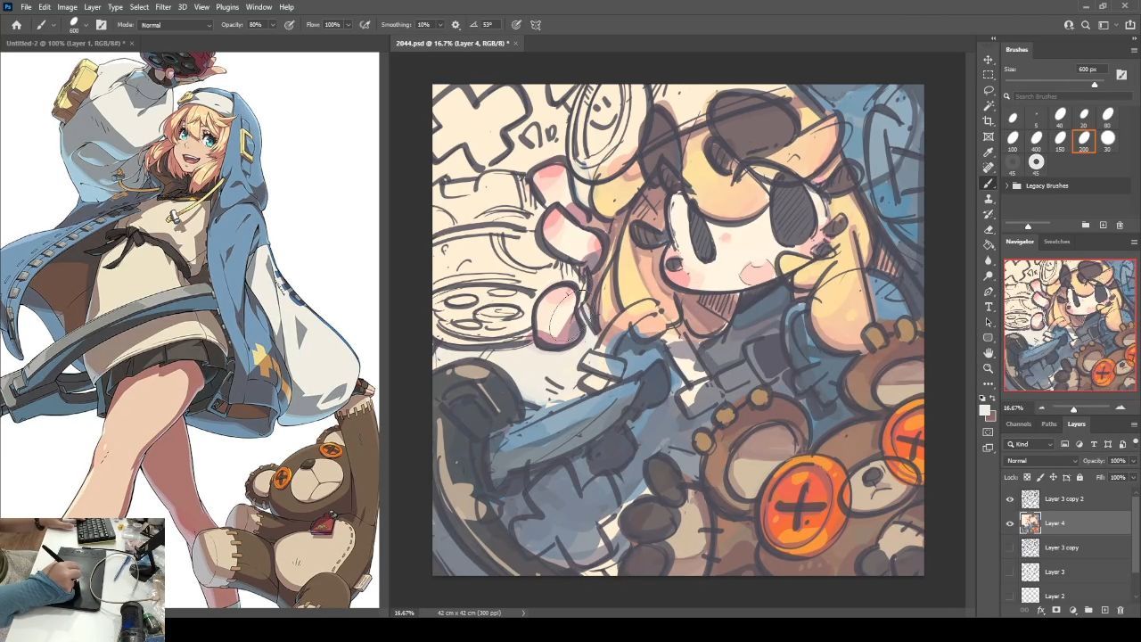Open the Plugins menu

tap(227, 7)
